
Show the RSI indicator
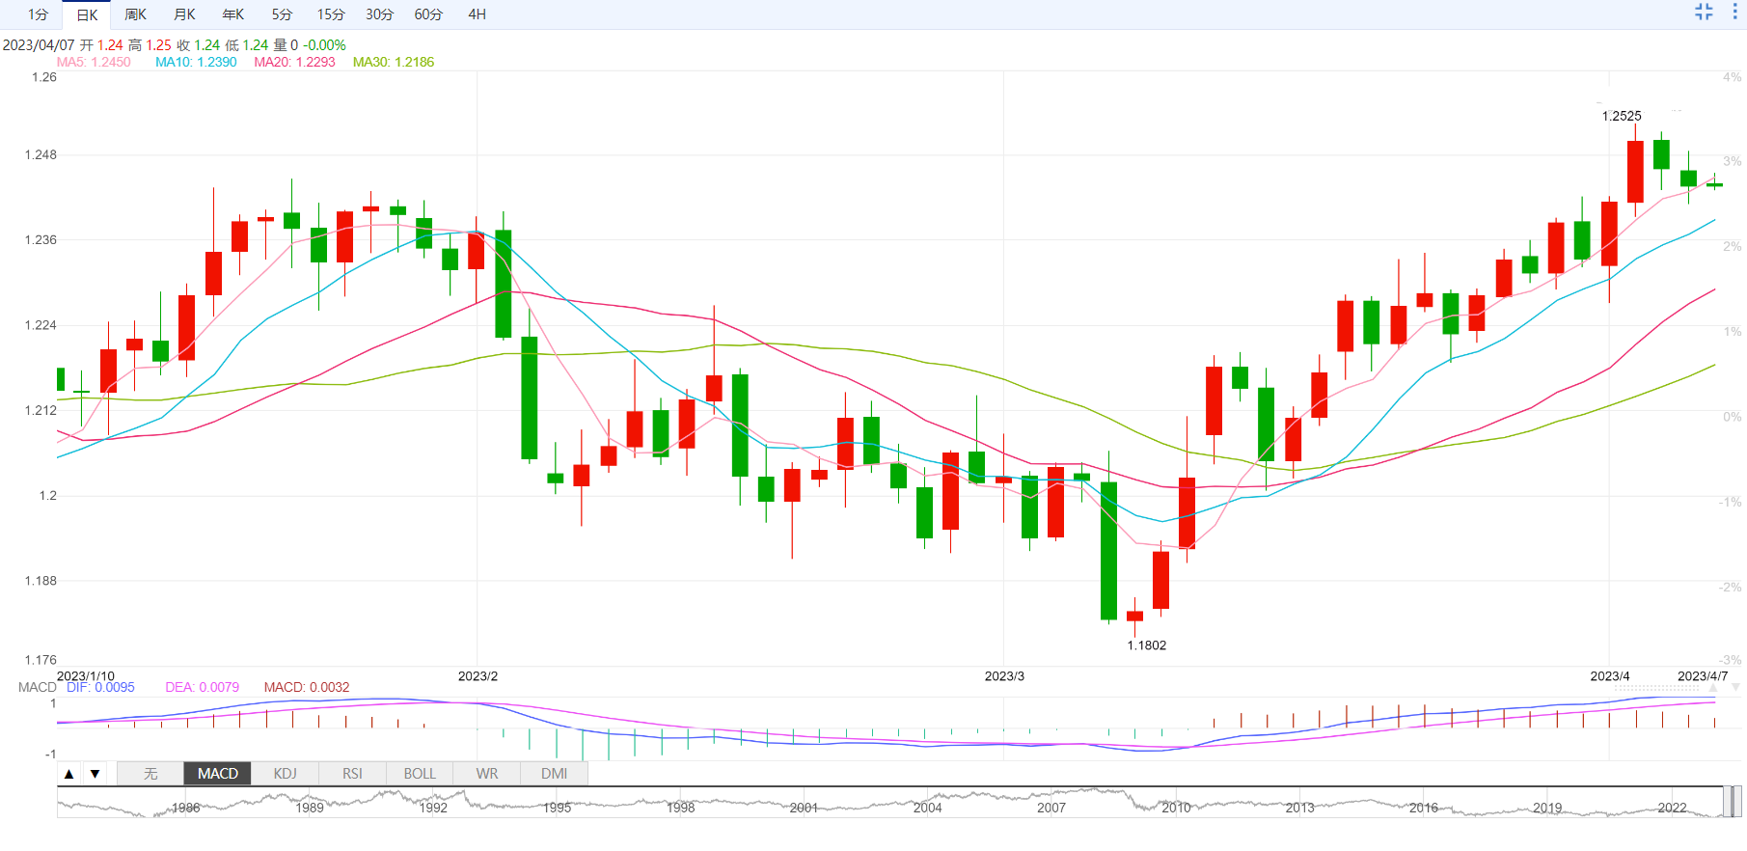click(x=352, y=774)
